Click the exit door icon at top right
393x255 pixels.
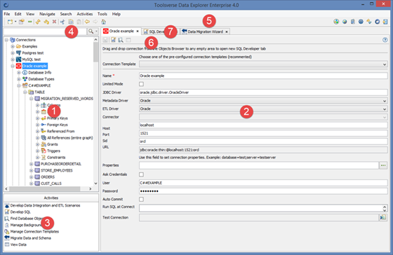(385, 22)
